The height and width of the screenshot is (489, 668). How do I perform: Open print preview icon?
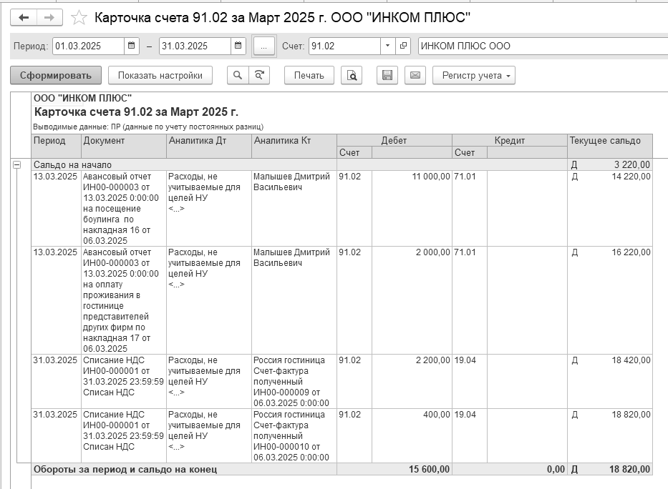tap(352, 75)
